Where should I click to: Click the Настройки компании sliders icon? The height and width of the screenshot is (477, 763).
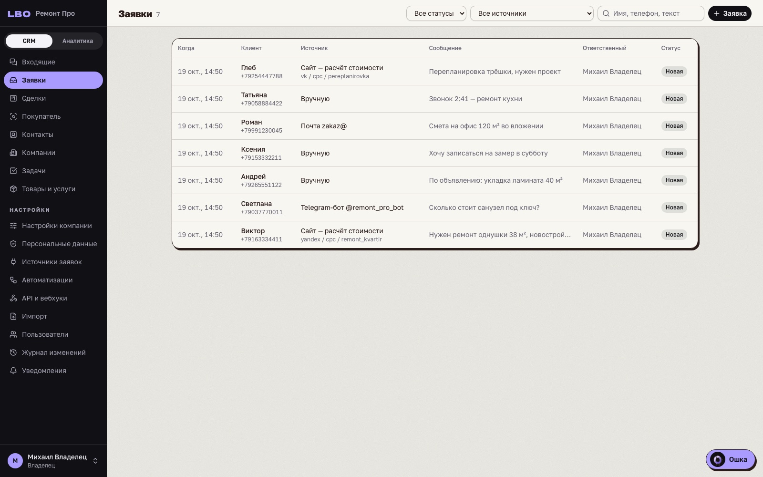click(13, 226)
